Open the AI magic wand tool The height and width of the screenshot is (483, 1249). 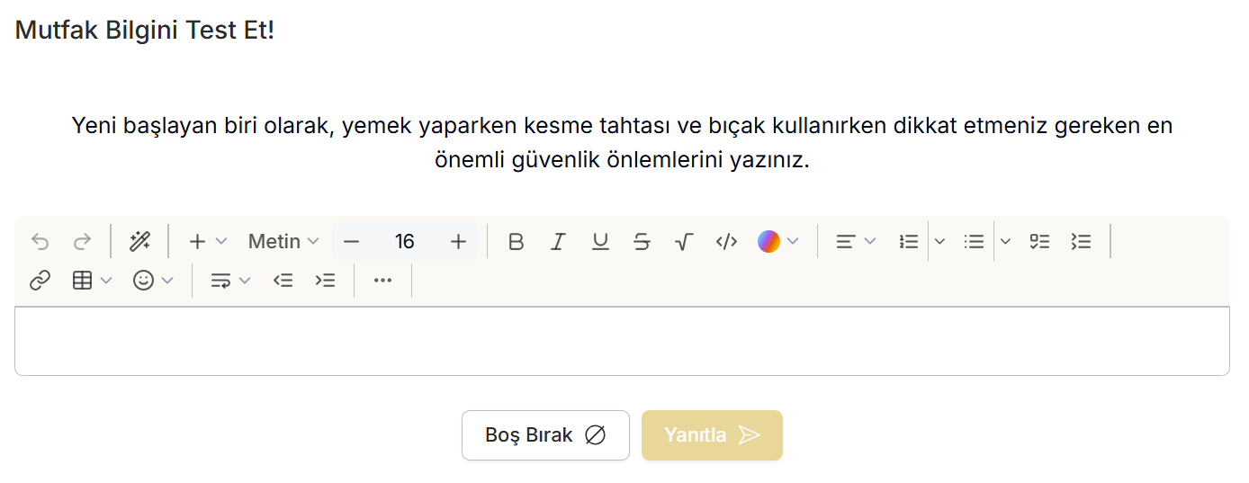(x=139, y=241)
